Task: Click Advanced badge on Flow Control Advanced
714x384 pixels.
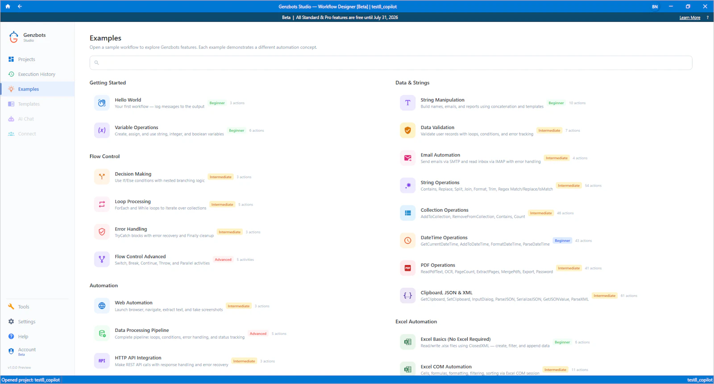Action: pyautogui.click(x=223, y=259)
